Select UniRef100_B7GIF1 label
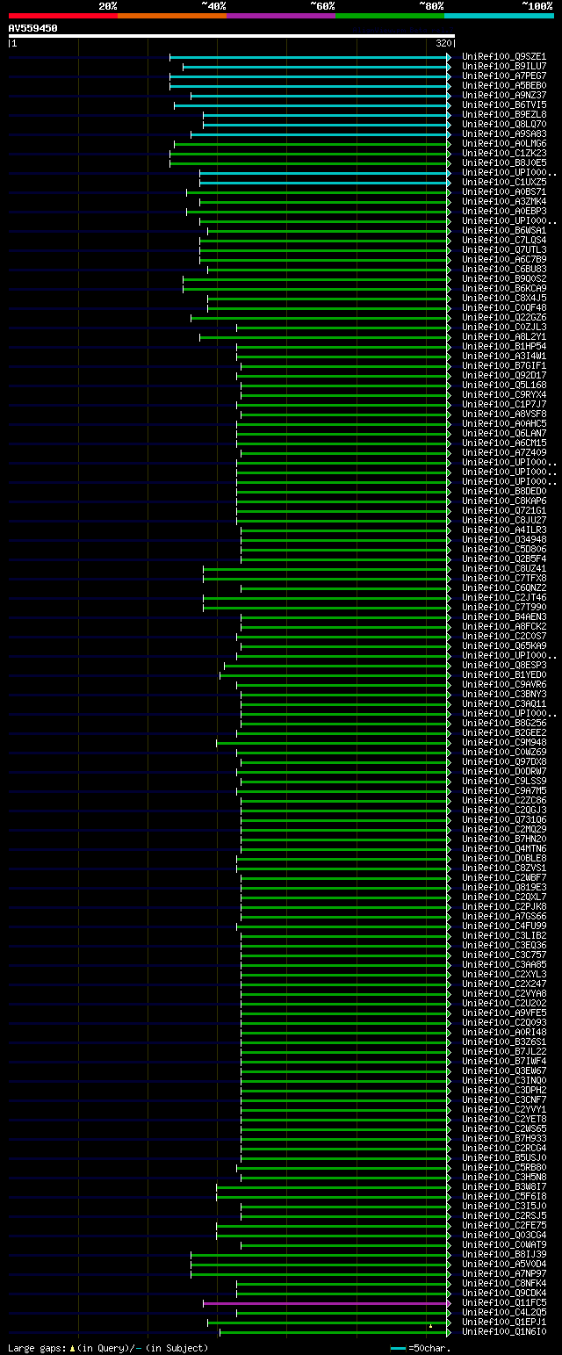The height and width of the screenshot is (1355, 562). (504, 366)
